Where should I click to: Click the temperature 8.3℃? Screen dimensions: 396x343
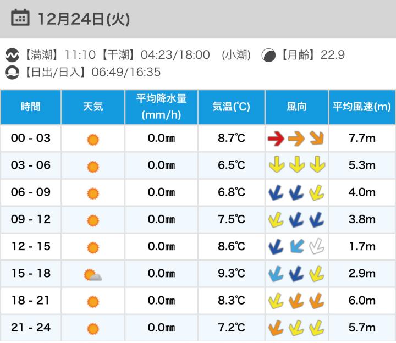(x=232, y=300)
